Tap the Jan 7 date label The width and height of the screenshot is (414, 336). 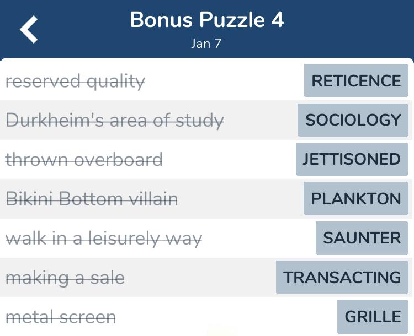206,44
